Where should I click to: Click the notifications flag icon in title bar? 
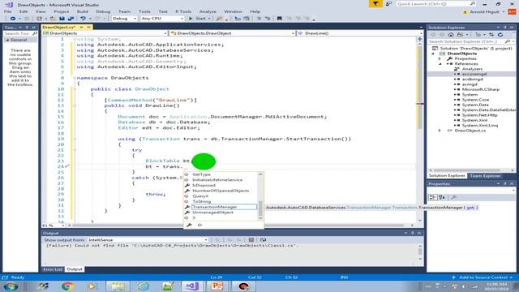[x=375, y=3]
